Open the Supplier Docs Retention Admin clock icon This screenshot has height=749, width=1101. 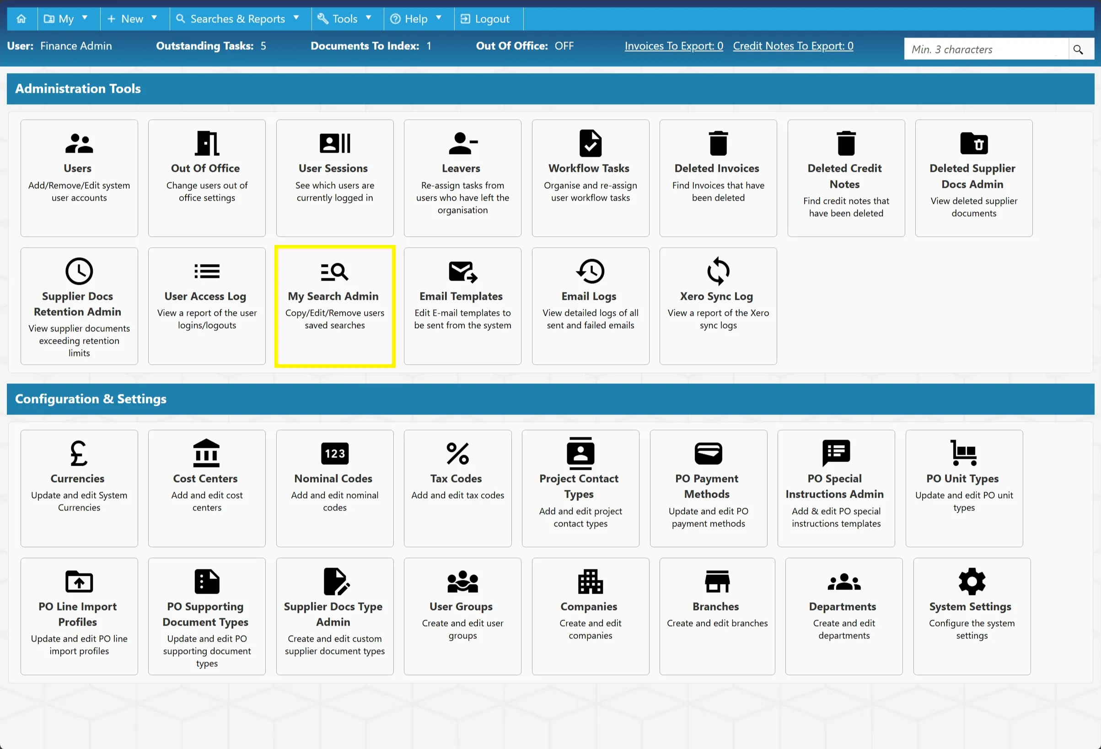(79, 271)
